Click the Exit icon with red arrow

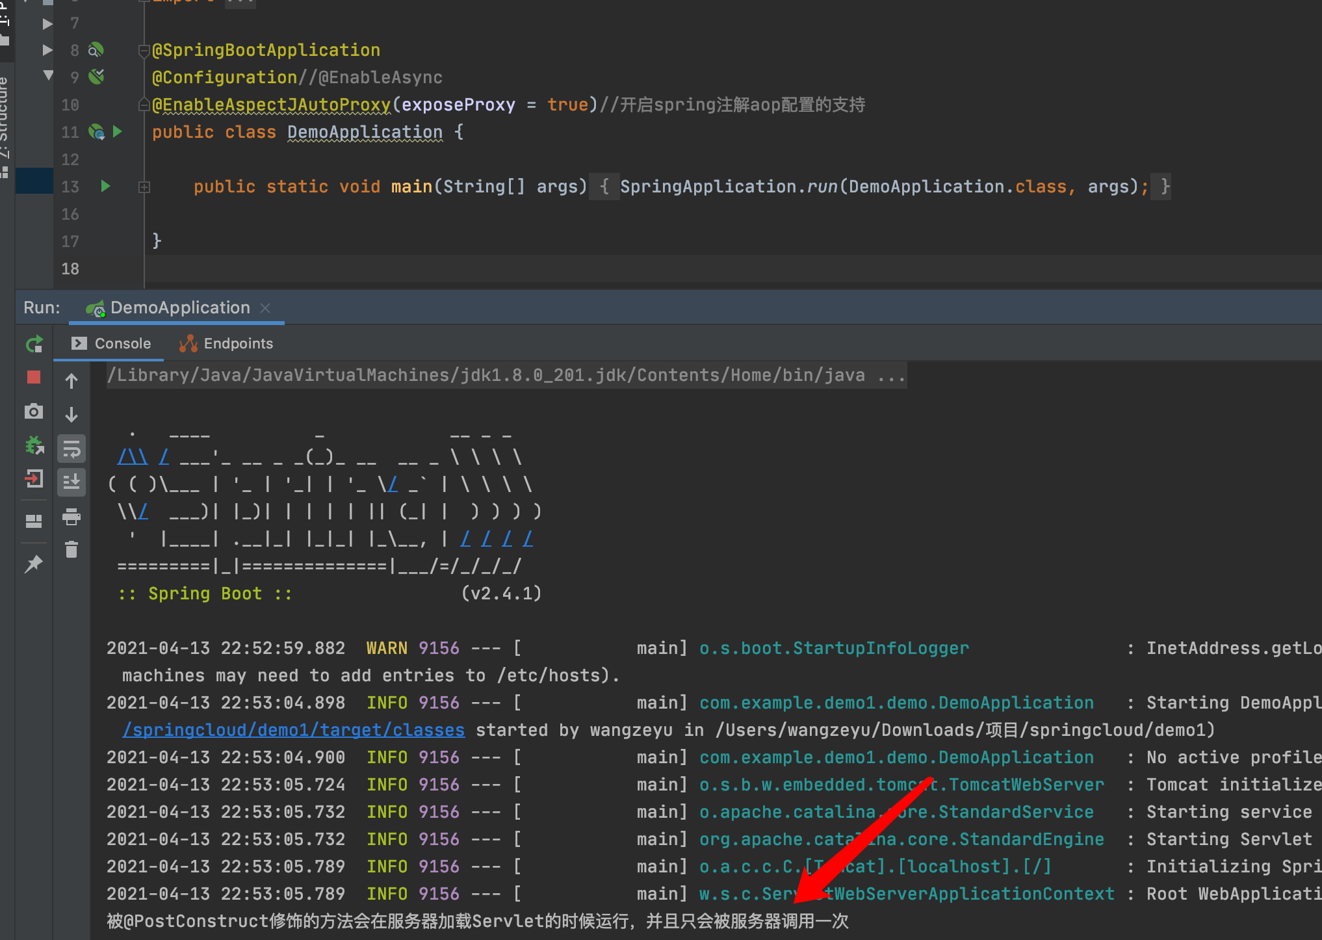pyautogui.click(x=34, y=480)
